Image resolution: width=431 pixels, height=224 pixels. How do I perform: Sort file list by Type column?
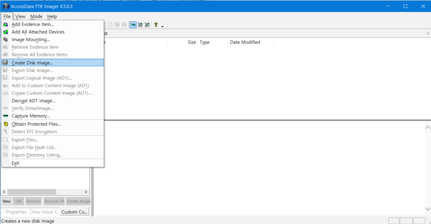[x=213, y=42]
